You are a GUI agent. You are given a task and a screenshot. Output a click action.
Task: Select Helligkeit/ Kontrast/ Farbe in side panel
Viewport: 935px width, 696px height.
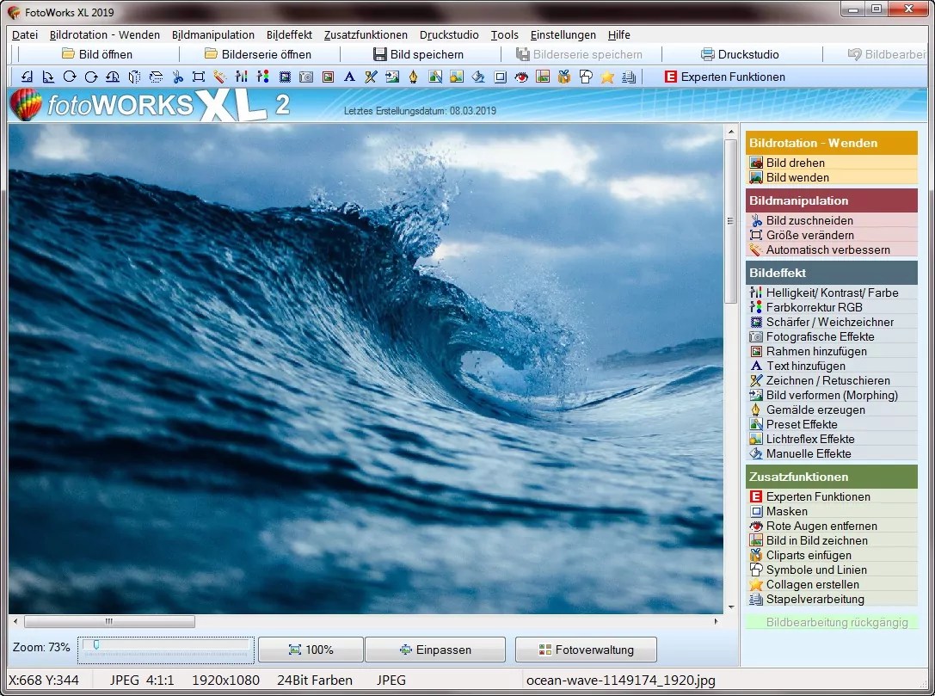click(831, 293)
